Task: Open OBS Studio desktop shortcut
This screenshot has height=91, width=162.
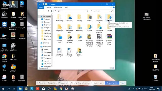Action: (4, 15)
